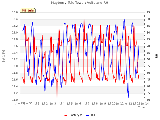Click the 95 RH tick label
This screenshot has height=120, width=160.
pos(148,12)
